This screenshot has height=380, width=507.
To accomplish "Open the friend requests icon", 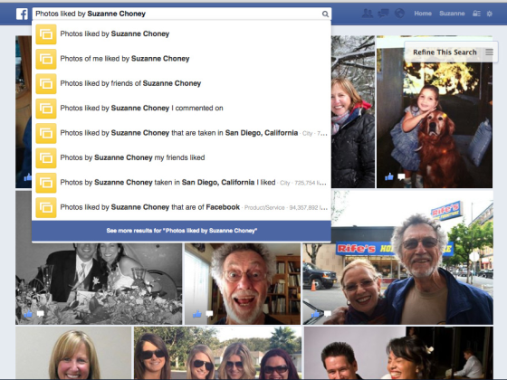I will click(x=367, y=14).
